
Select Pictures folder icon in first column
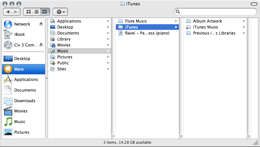(53, 57)
